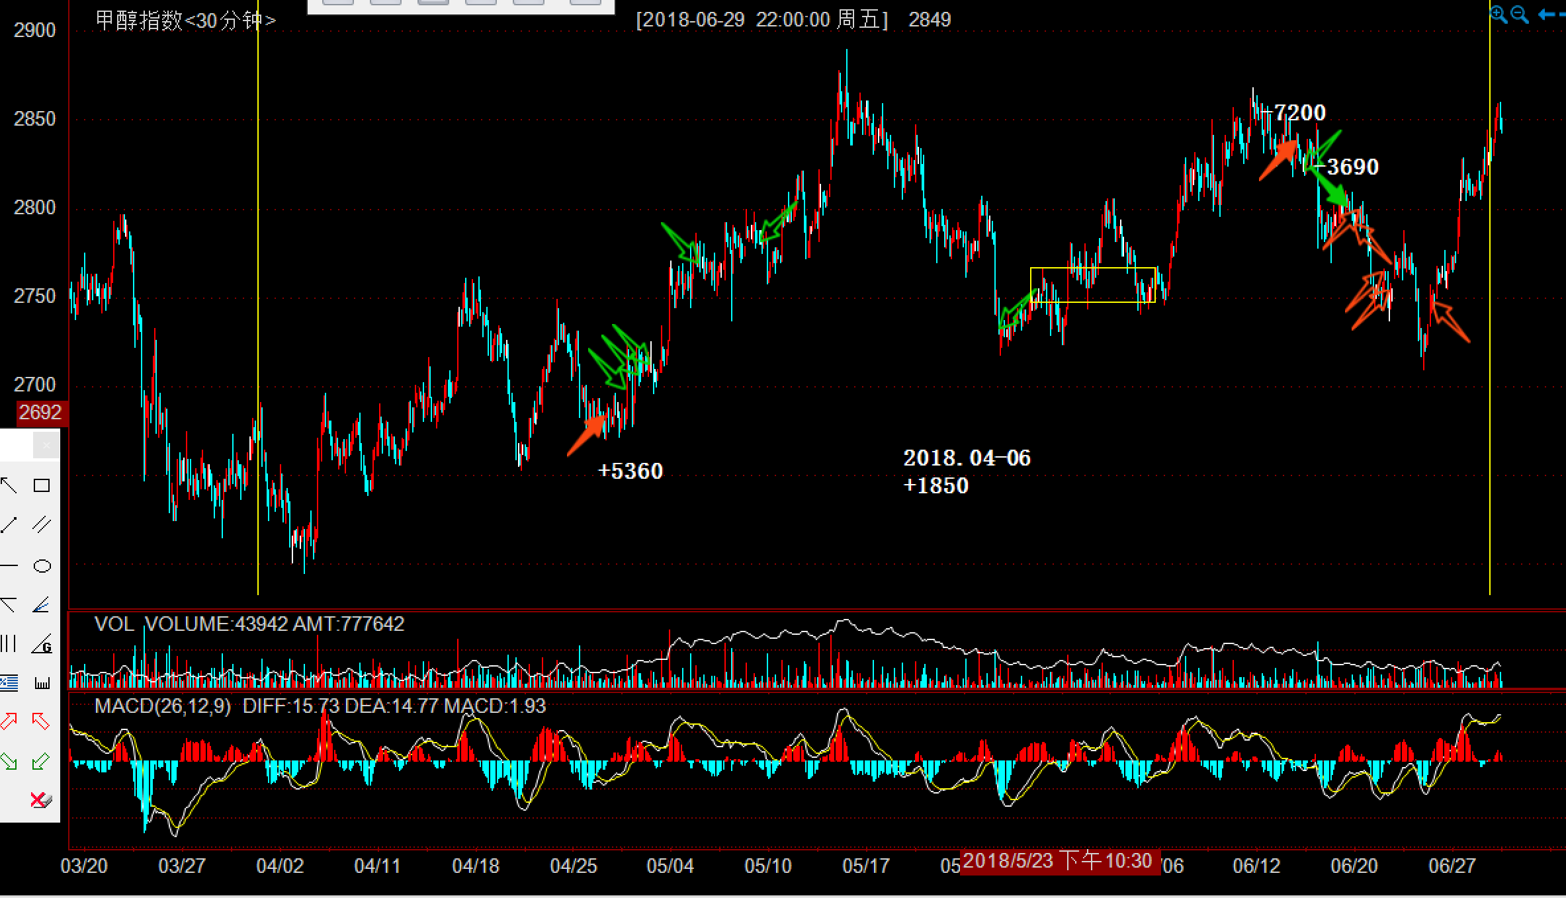Select the blue percentage retracement lines tool

9,682
